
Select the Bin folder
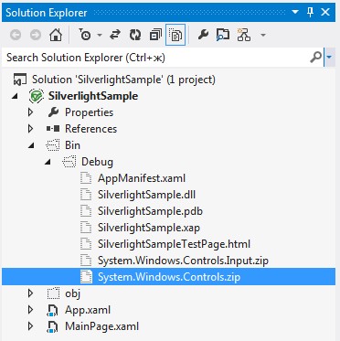pos(72,145)
